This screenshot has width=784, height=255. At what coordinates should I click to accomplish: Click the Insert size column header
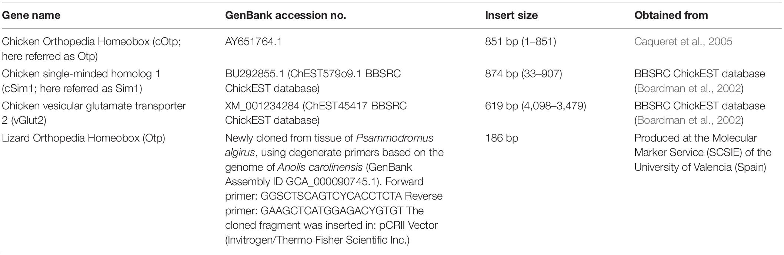pyautogui.click(x=511, y=15)
